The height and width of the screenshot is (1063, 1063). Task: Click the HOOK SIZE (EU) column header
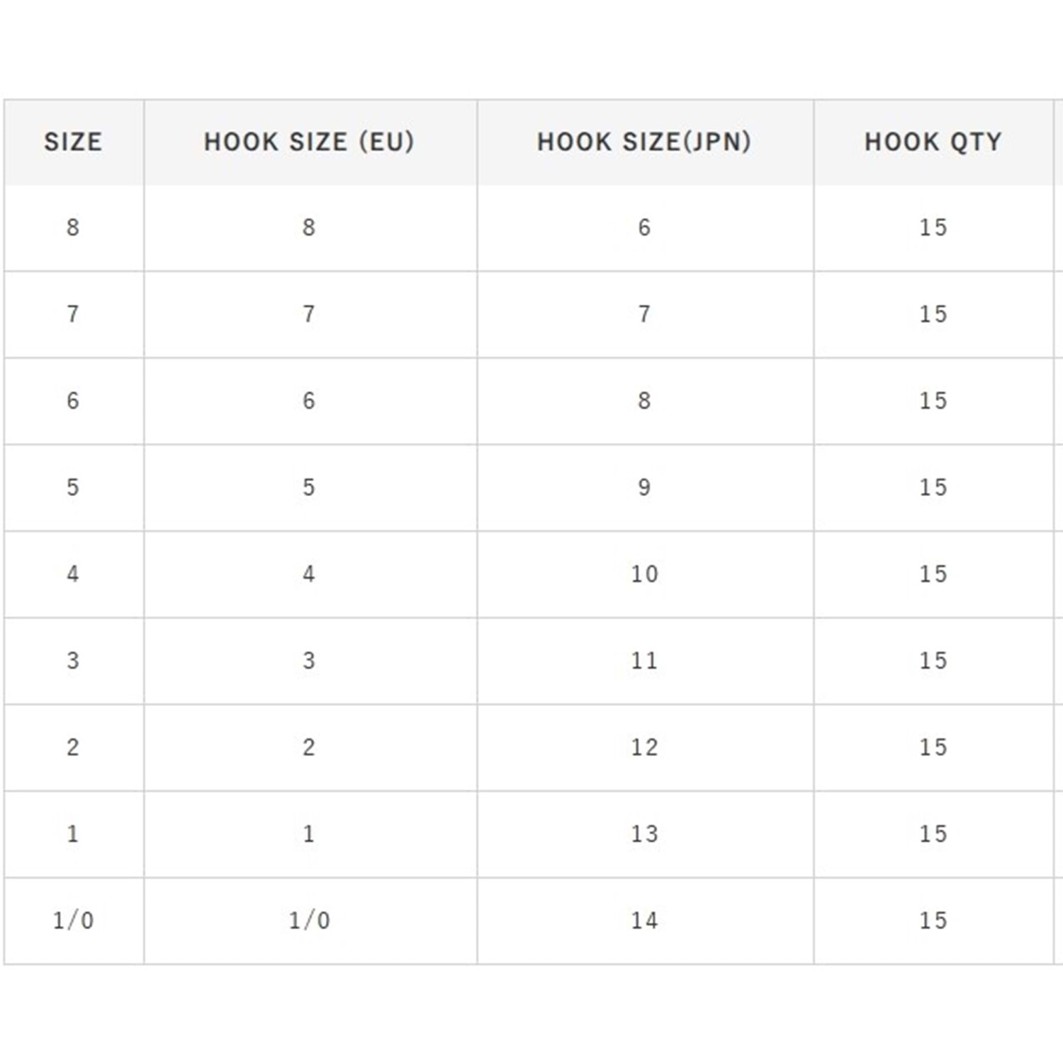point(309,142)
